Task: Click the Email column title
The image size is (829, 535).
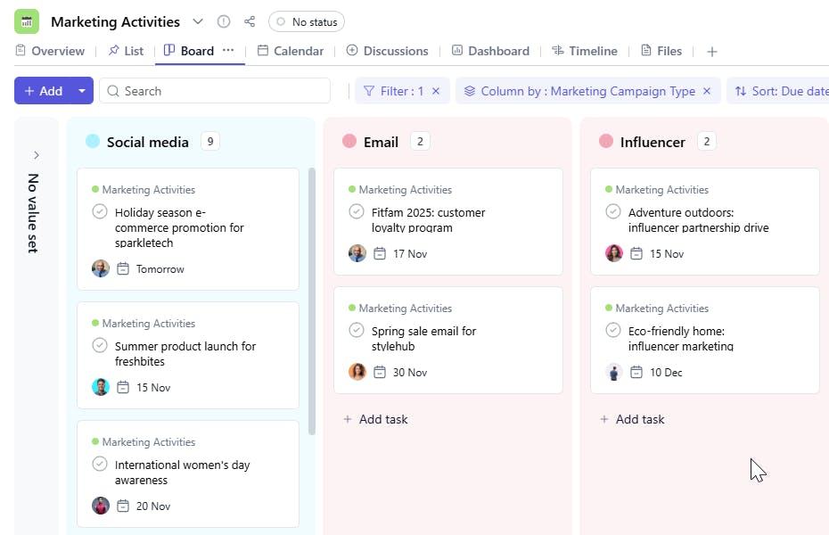Action: pos(381,142)
